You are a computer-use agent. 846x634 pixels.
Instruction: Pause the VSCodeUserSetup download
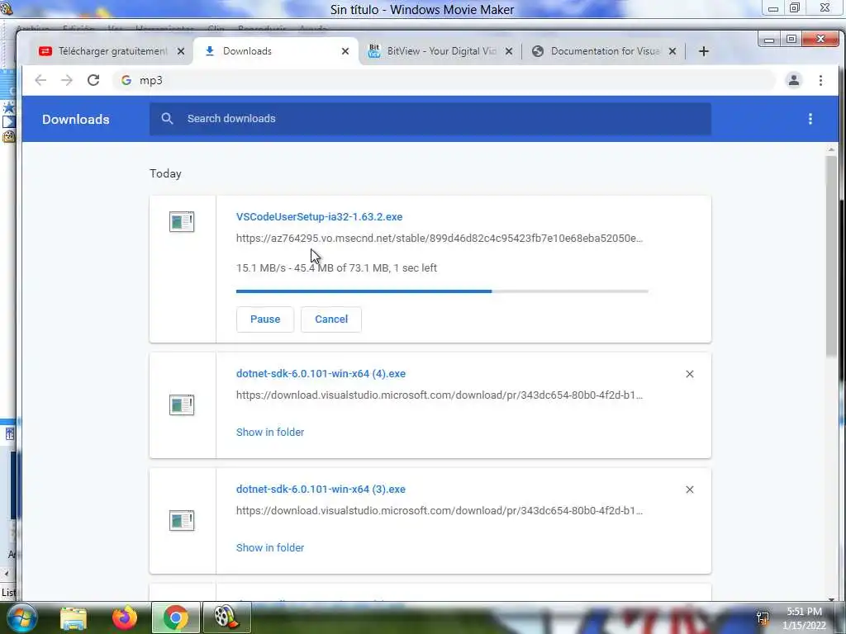[265, 319]
